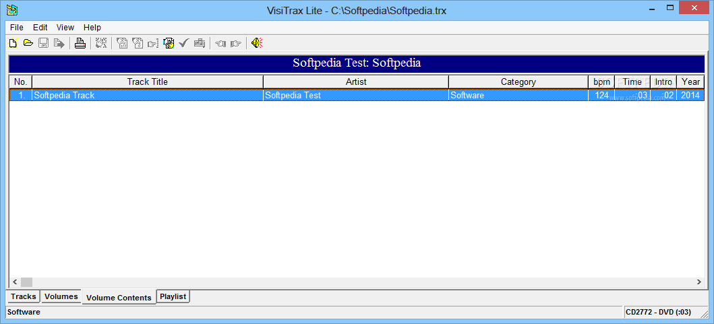Click the scrollbar right arrow

coord(699,282)
